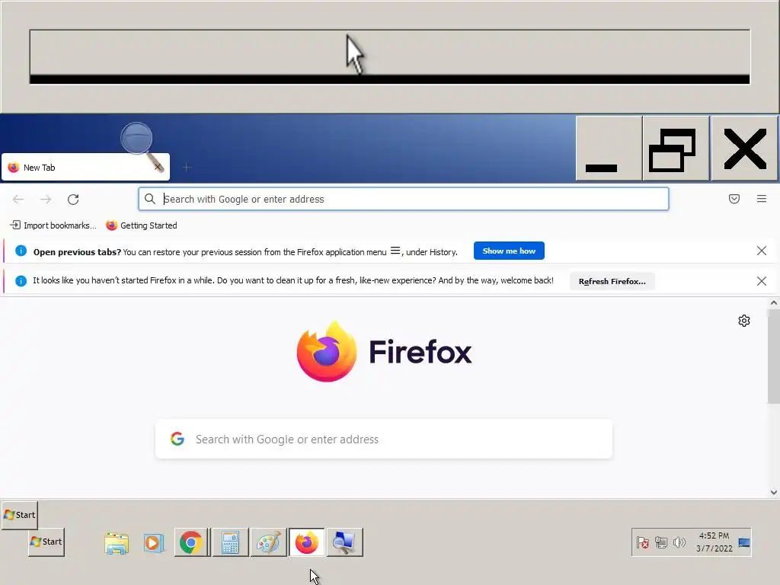Click the "Open previous tabs?" bold text
This screenshot has width=780, height=585.
[x=77, y=251]
